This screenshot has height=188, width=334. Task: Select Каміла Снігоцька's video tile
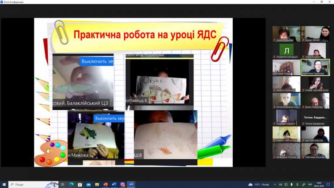click(286, 134)
